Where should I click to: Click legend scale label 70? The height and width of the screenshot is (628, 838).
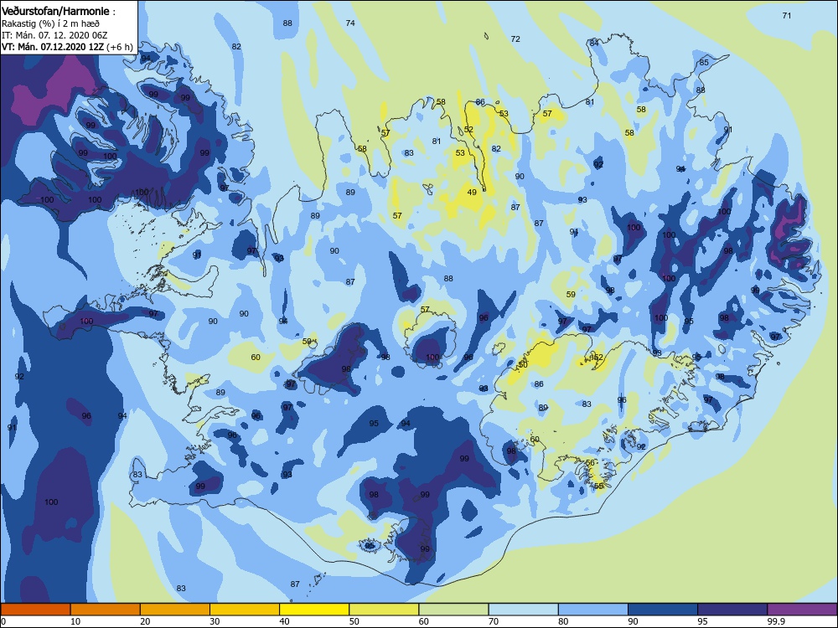494,621
